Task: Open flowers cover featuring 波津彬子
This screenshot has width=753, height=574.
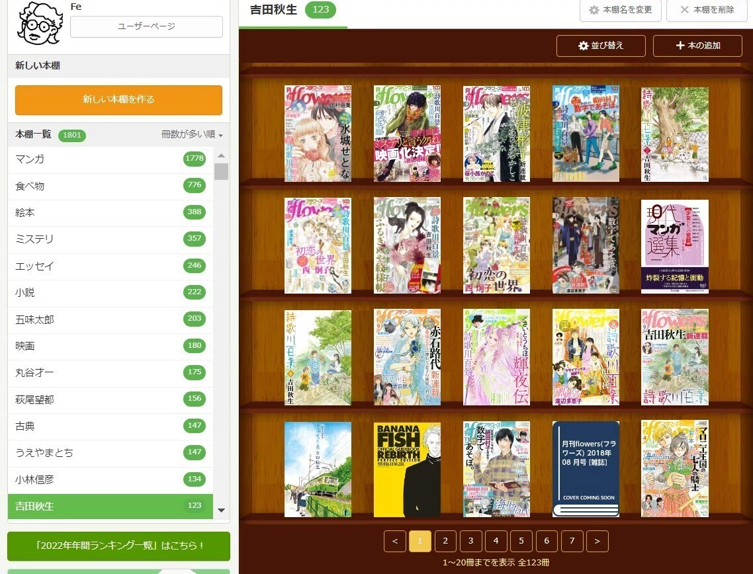Action: point(496,134)
